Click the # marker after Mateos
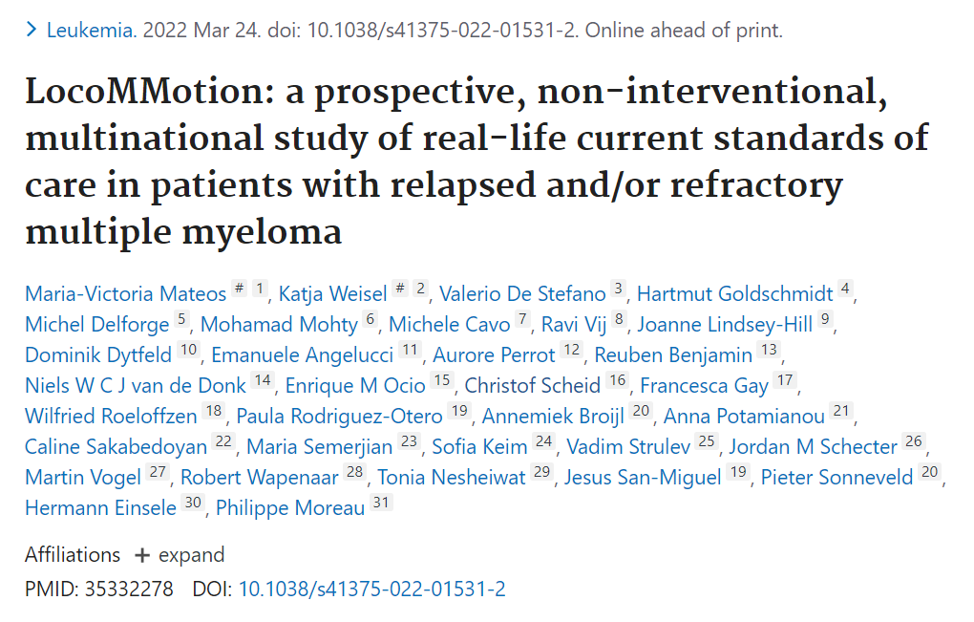974x622 pixels. click(239, 289)
